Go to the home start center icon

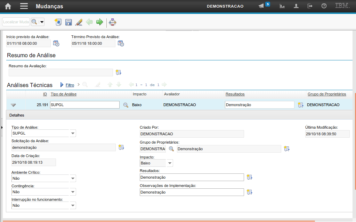click(8, 6)
